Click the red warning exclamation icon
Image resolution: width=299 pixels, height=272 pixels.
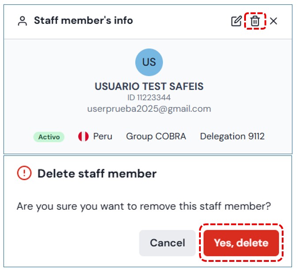click(x=24, y=174)
